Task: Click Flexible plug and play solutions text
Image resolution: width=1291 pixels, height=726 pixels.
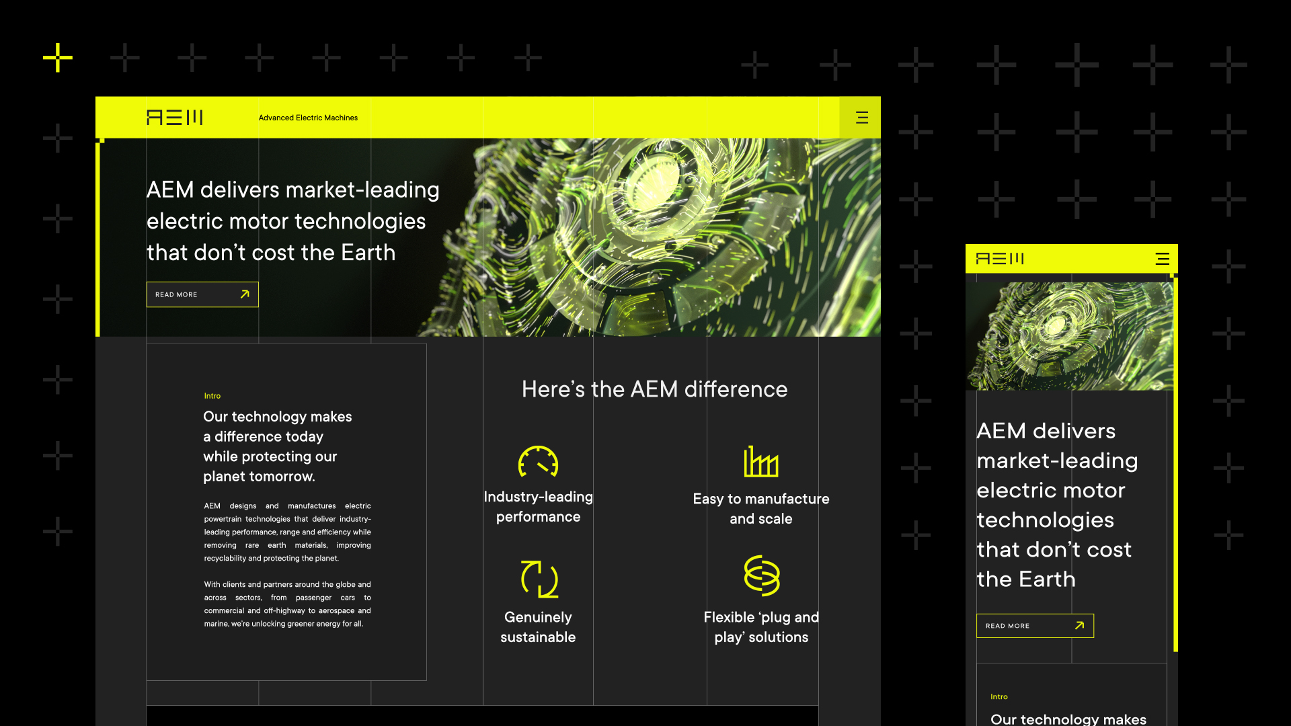Action: [x=761, y=627]
